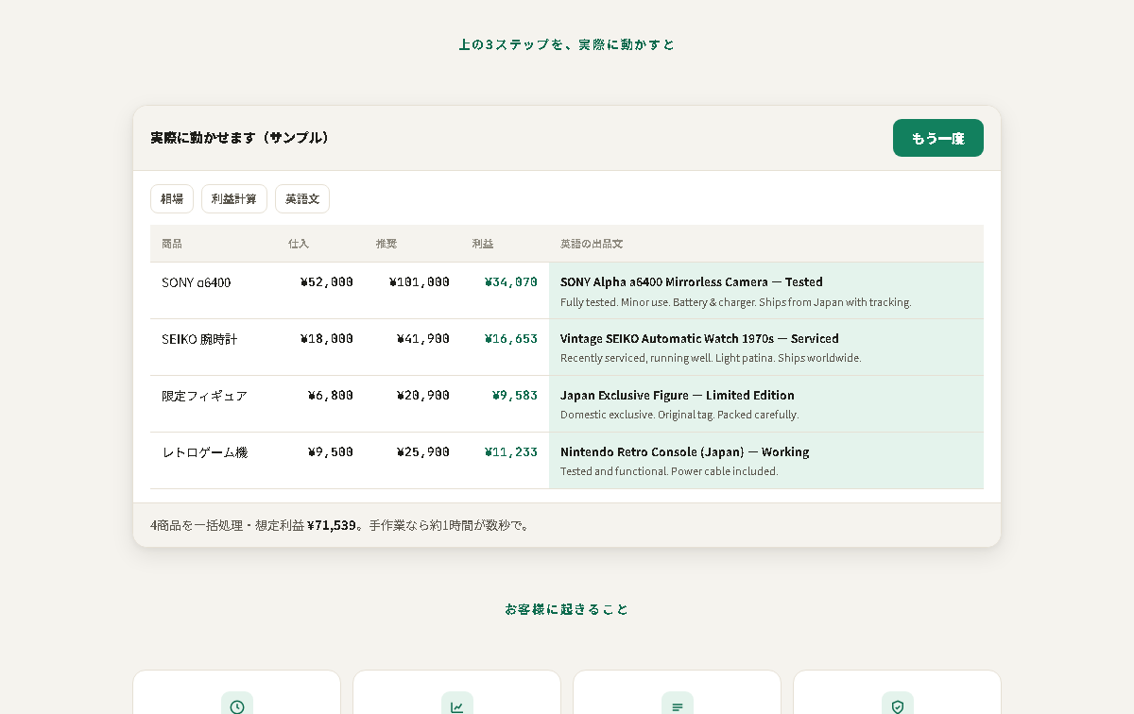
Task: Select the 利益計算 chip
Action: pyautogui.click(x=234, y=199)
